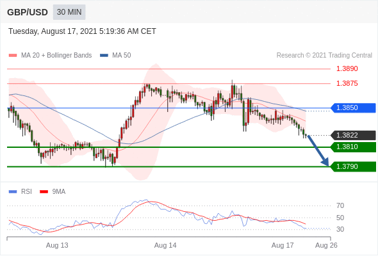Click the Aug 26 axis label
Viewport: 378px width, 256px height.
pos(326,245)
